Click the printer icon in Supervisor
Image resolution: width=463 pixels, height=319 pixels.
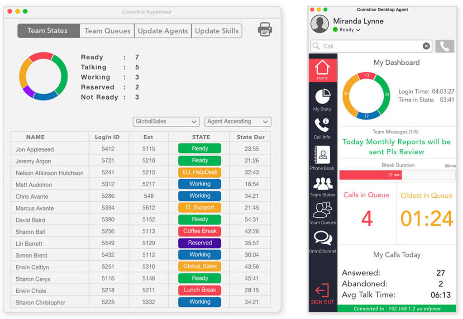pyautogui.click(x=265, y=29)
